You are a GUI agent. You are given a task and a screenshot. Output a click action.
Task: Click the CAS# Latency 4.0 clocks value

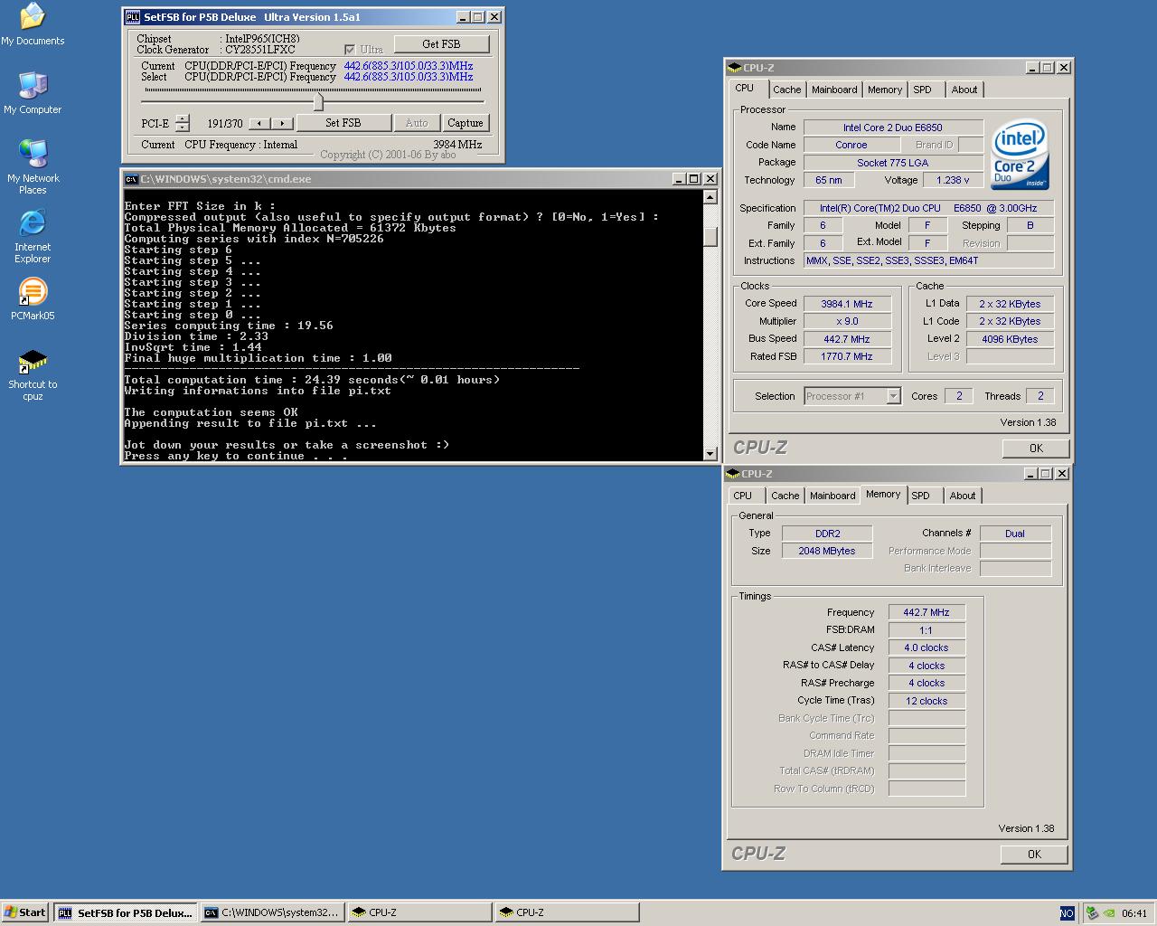[927, 647]
